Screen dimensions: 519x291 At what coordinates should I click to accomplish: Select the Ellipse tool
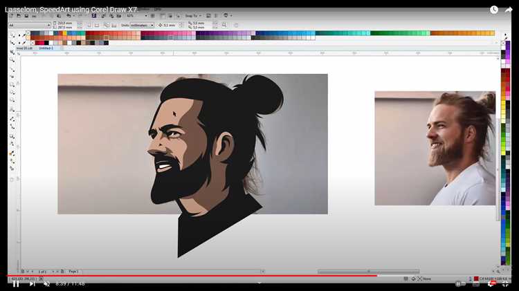(12, 93)
